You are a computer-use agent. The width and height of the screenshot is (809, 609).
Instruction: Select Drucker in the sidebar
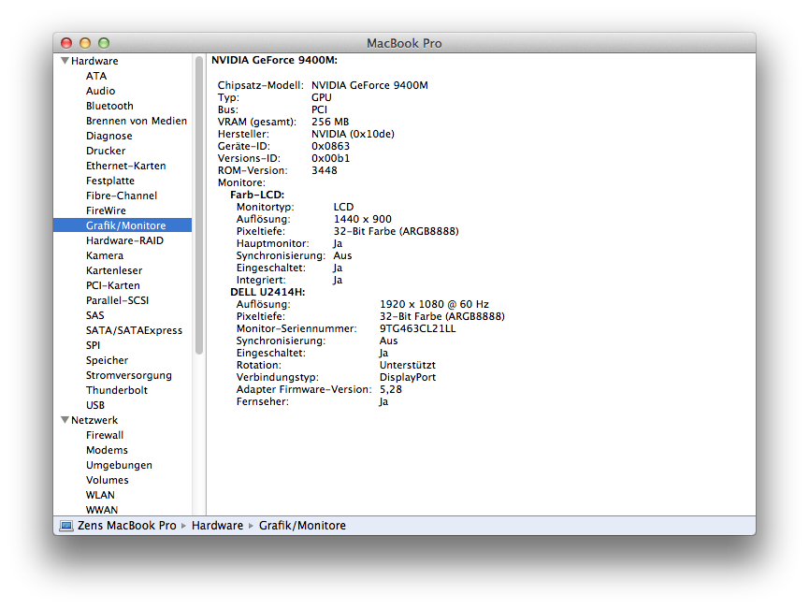(x=106, y=151)
